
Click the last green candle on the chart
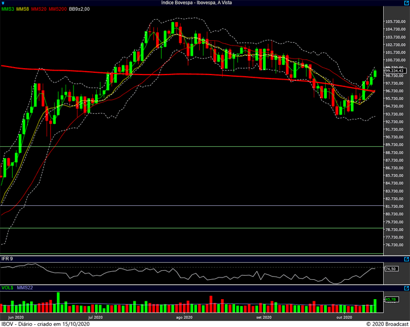coord(375,74)
